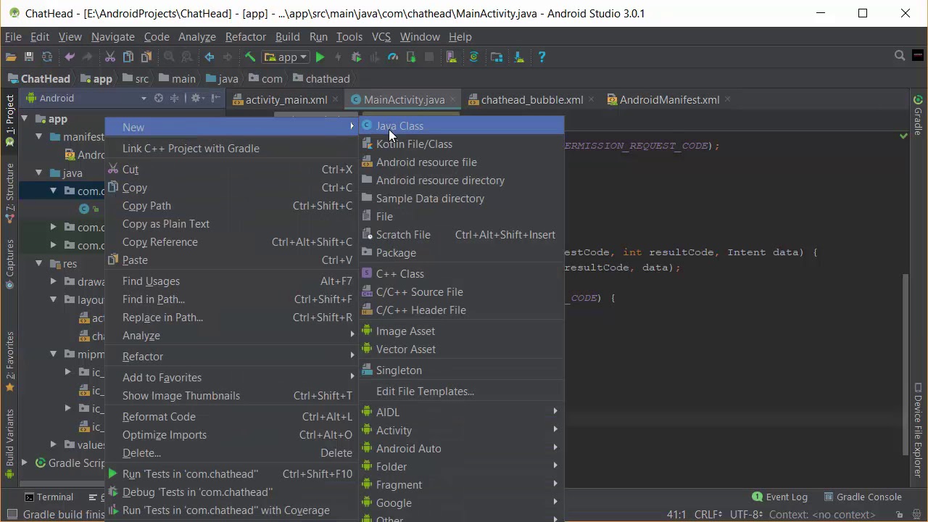Collapse the layout folder node

pyautogui.click(x=53, y=299)
